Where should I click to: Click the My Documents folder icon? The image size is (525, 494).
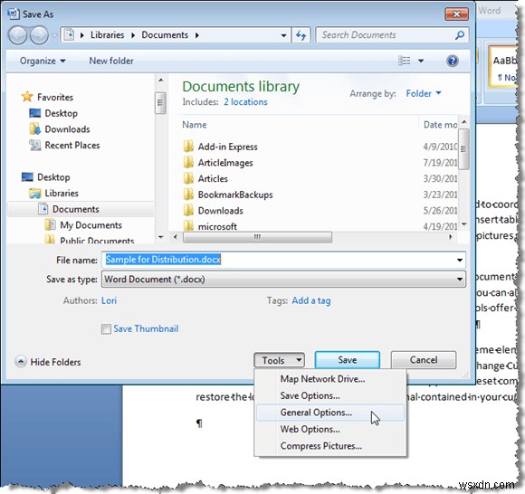pyautogui.click(x=50, y=224)
